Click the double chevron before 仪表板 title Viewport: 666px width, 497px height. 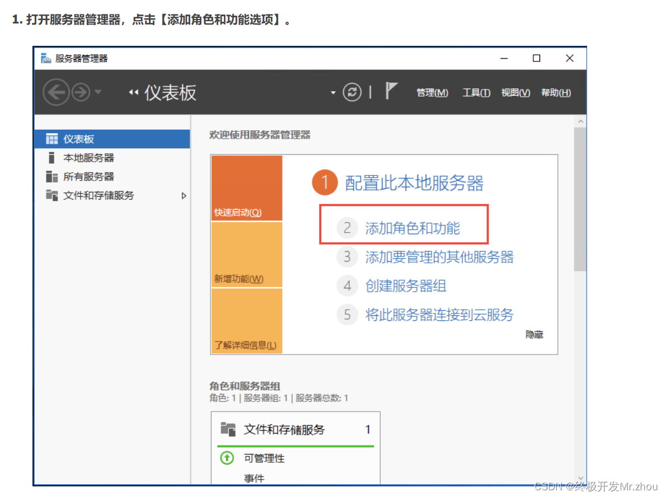coord(133,92)
